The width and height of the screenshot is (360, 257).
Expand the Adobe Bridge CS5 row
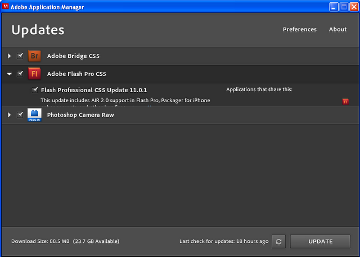coord(10,56)
